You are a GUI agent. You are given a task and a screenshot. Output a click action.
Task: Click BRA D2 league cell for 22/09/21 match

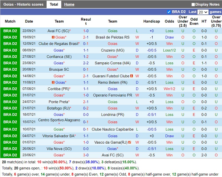pos(10,31)
